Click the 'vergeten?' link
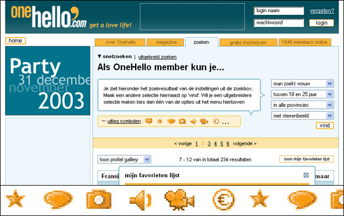Screen dimensions: 344x216 [322, 10]
